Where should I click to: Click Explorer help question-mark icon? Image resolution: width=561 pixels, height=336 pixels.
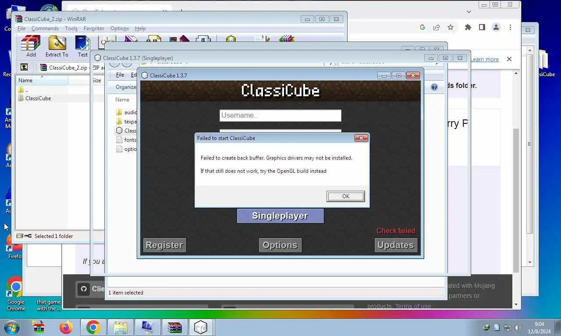(x=434, y=87)
